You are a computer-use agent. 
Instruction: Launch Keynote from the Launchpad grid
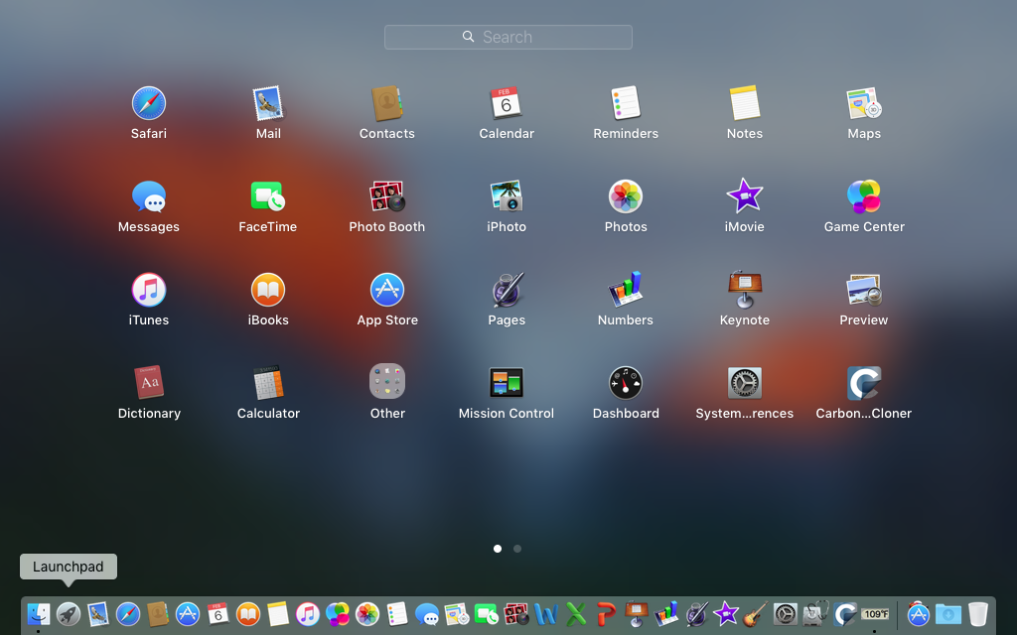click(x=745, y=291)
